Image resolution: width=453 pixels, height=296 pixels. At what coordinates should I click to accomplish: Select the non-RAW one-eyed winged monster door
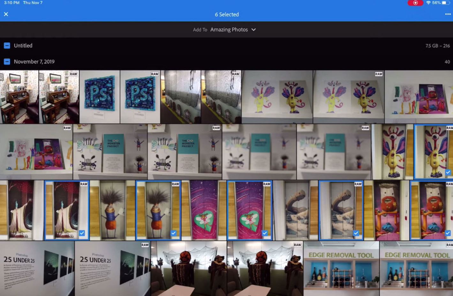(x=393, y=152)
